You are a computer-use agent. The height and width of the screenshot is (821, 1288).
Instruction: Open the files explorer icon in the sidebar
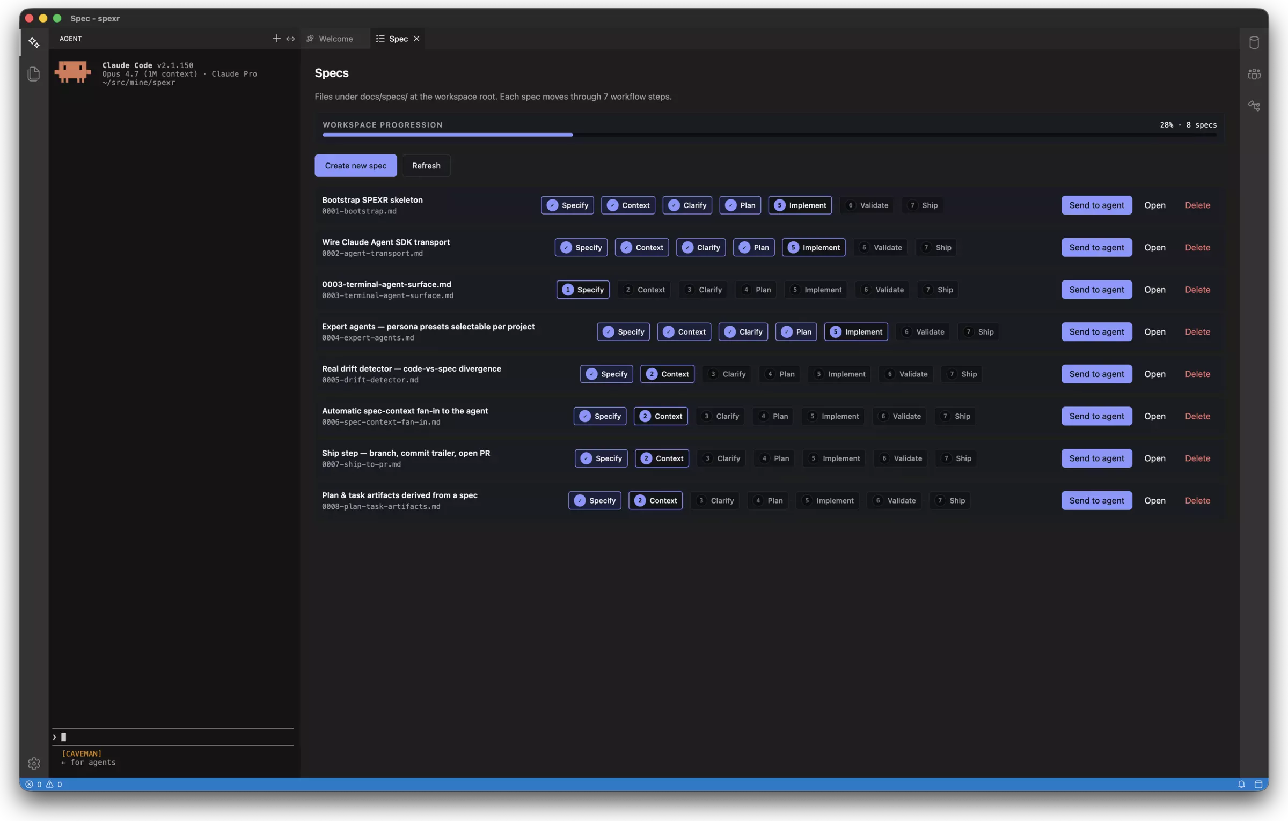pyautogui.click(x=34, y=73)
